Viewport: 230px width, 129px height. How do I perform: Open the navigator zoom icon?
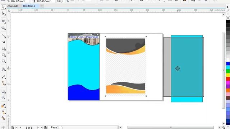(224, 128)
